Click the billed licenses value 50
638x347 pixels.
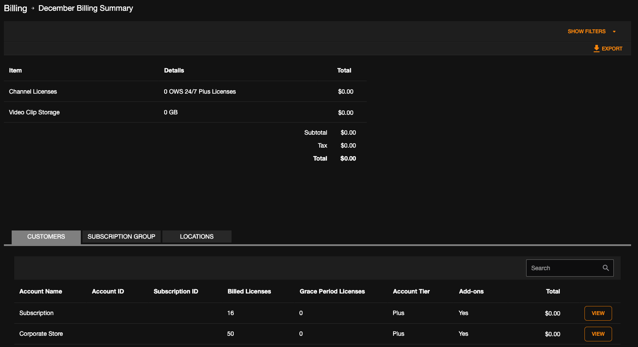tap(231, 334)
